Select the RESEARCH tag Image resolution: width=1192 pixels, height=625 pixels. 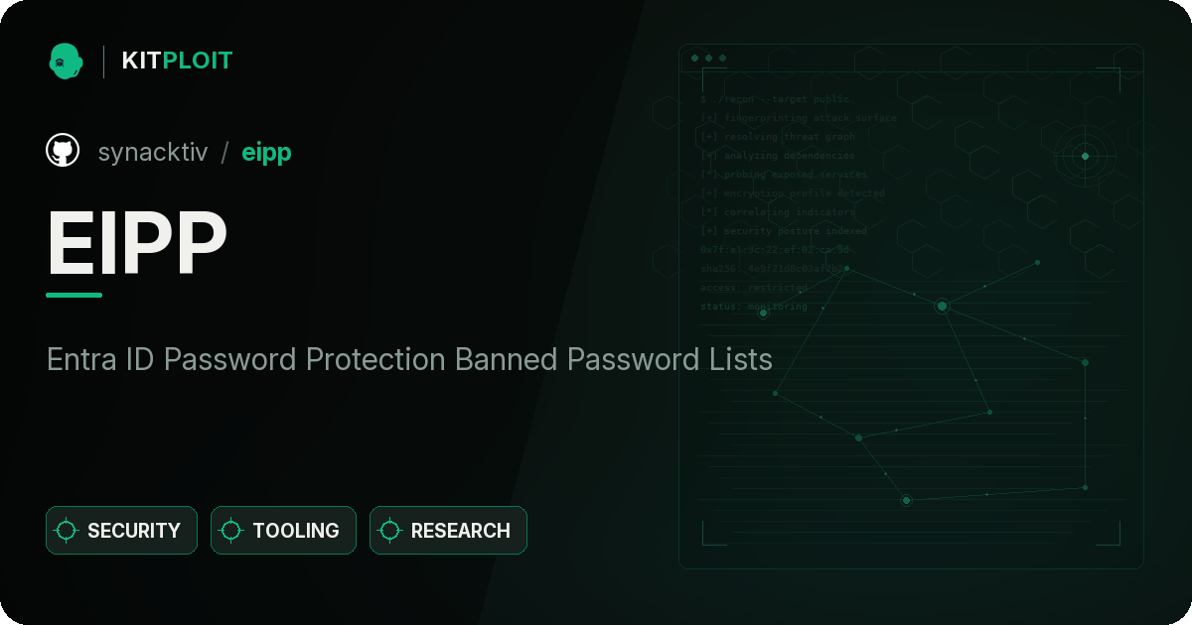tap(448, 531)
